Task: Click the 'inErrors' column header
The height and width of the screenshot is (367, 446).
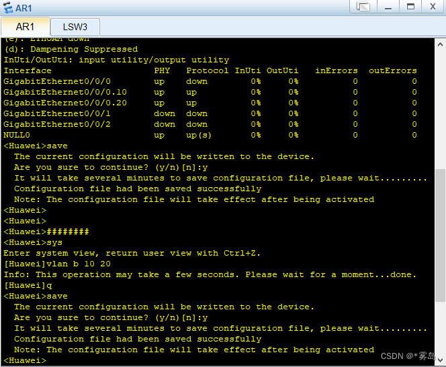Action: pos(337,70)
